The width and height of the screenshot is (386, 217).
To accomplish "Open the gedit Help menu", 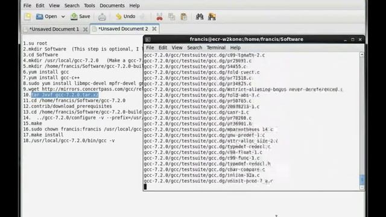I will point(134,5).
